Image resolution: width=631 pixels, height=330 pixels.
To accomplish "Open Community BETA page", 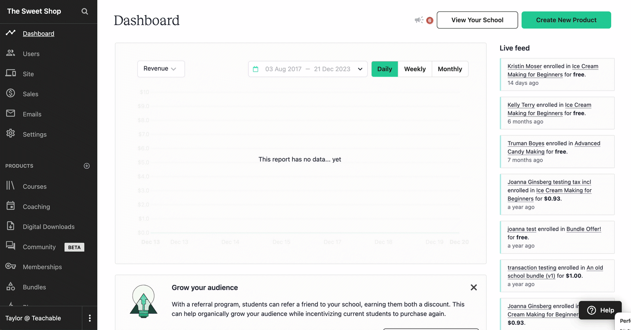I will pos(39,247).
